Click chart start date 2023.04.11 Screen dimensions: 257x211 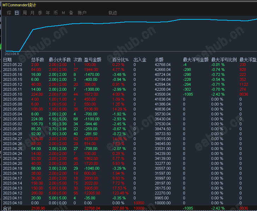tap(12, 54)
